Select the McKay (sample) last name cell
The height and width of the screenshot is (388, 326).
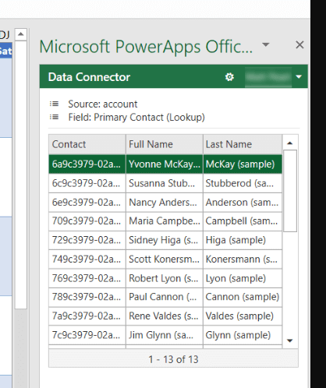coord(243,164)
